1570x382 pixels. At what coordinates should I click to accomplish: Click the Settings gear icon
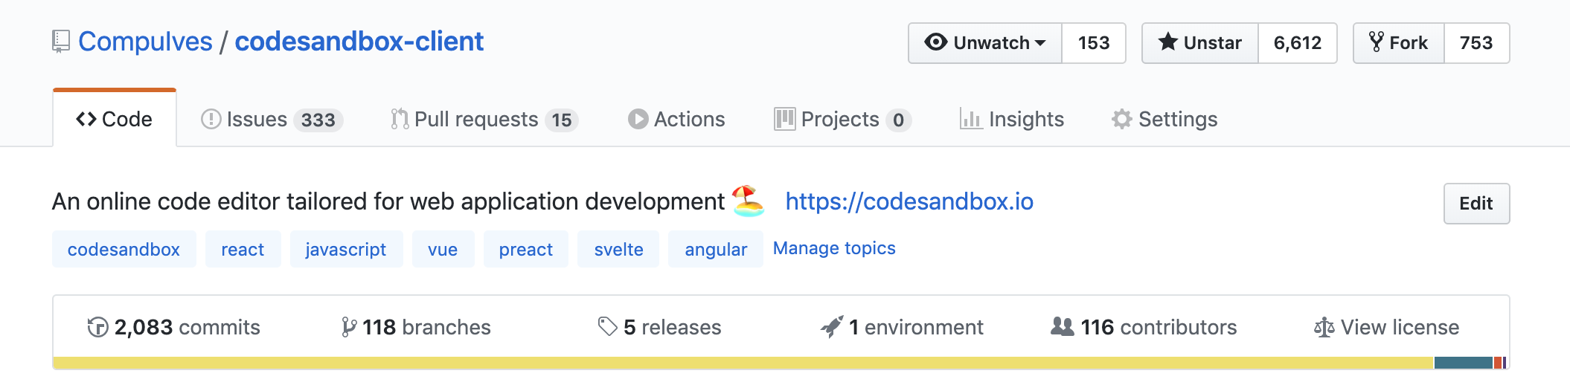click(x=1122, y=119)
